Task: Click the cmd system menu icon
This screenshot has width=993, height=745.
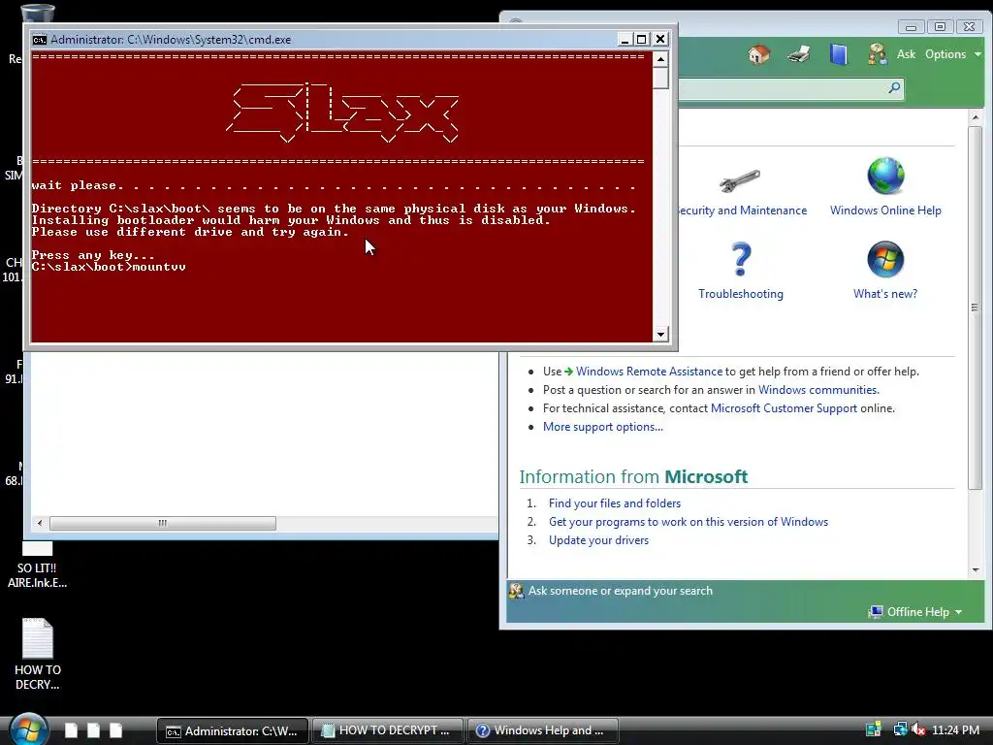Action: coord(39,39)
